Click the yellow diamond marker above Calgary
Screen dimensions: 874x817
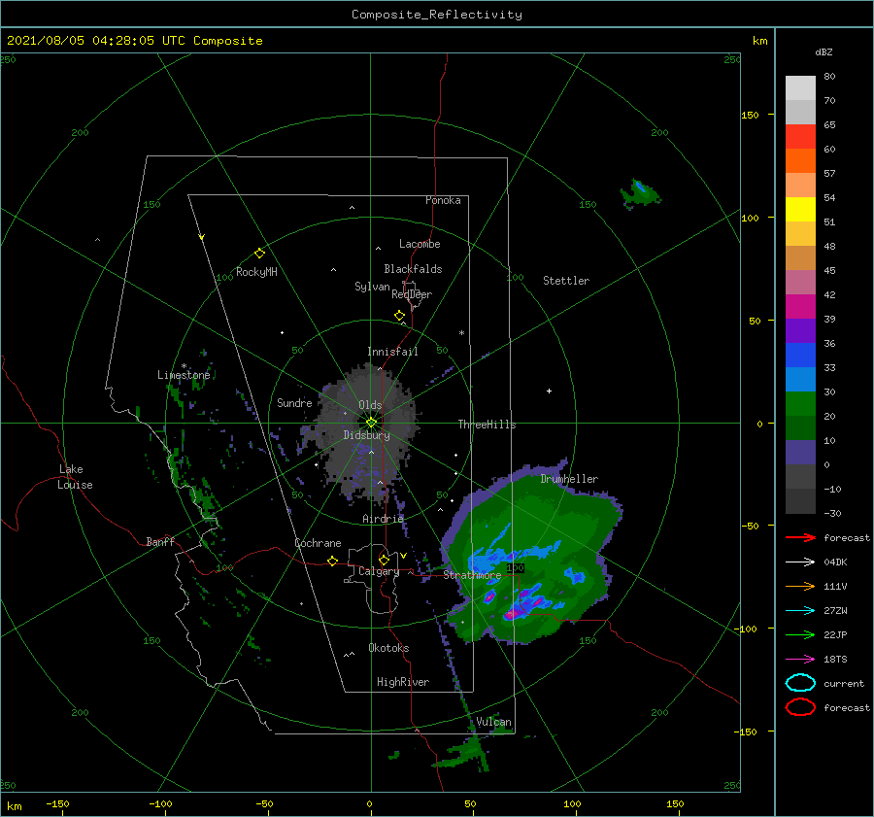[x=384, y=560]
